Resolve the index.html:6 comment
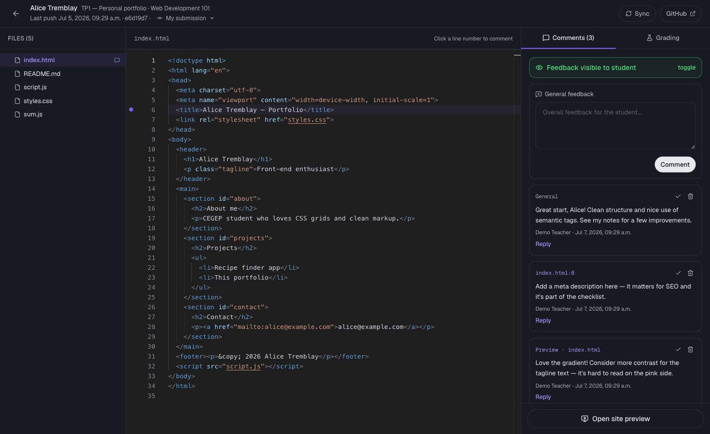Screen dimensions: 710x434 (678, 273)
